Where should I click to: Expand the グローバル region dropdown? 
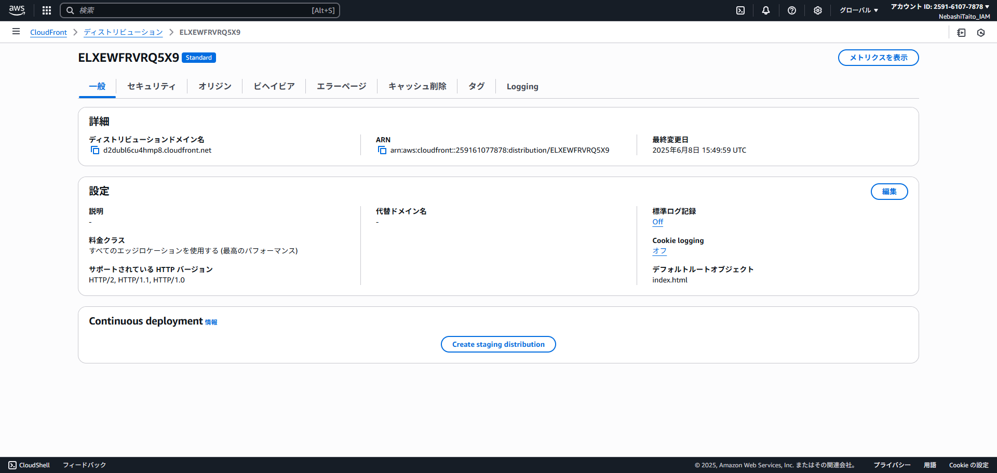click(858, 10)
